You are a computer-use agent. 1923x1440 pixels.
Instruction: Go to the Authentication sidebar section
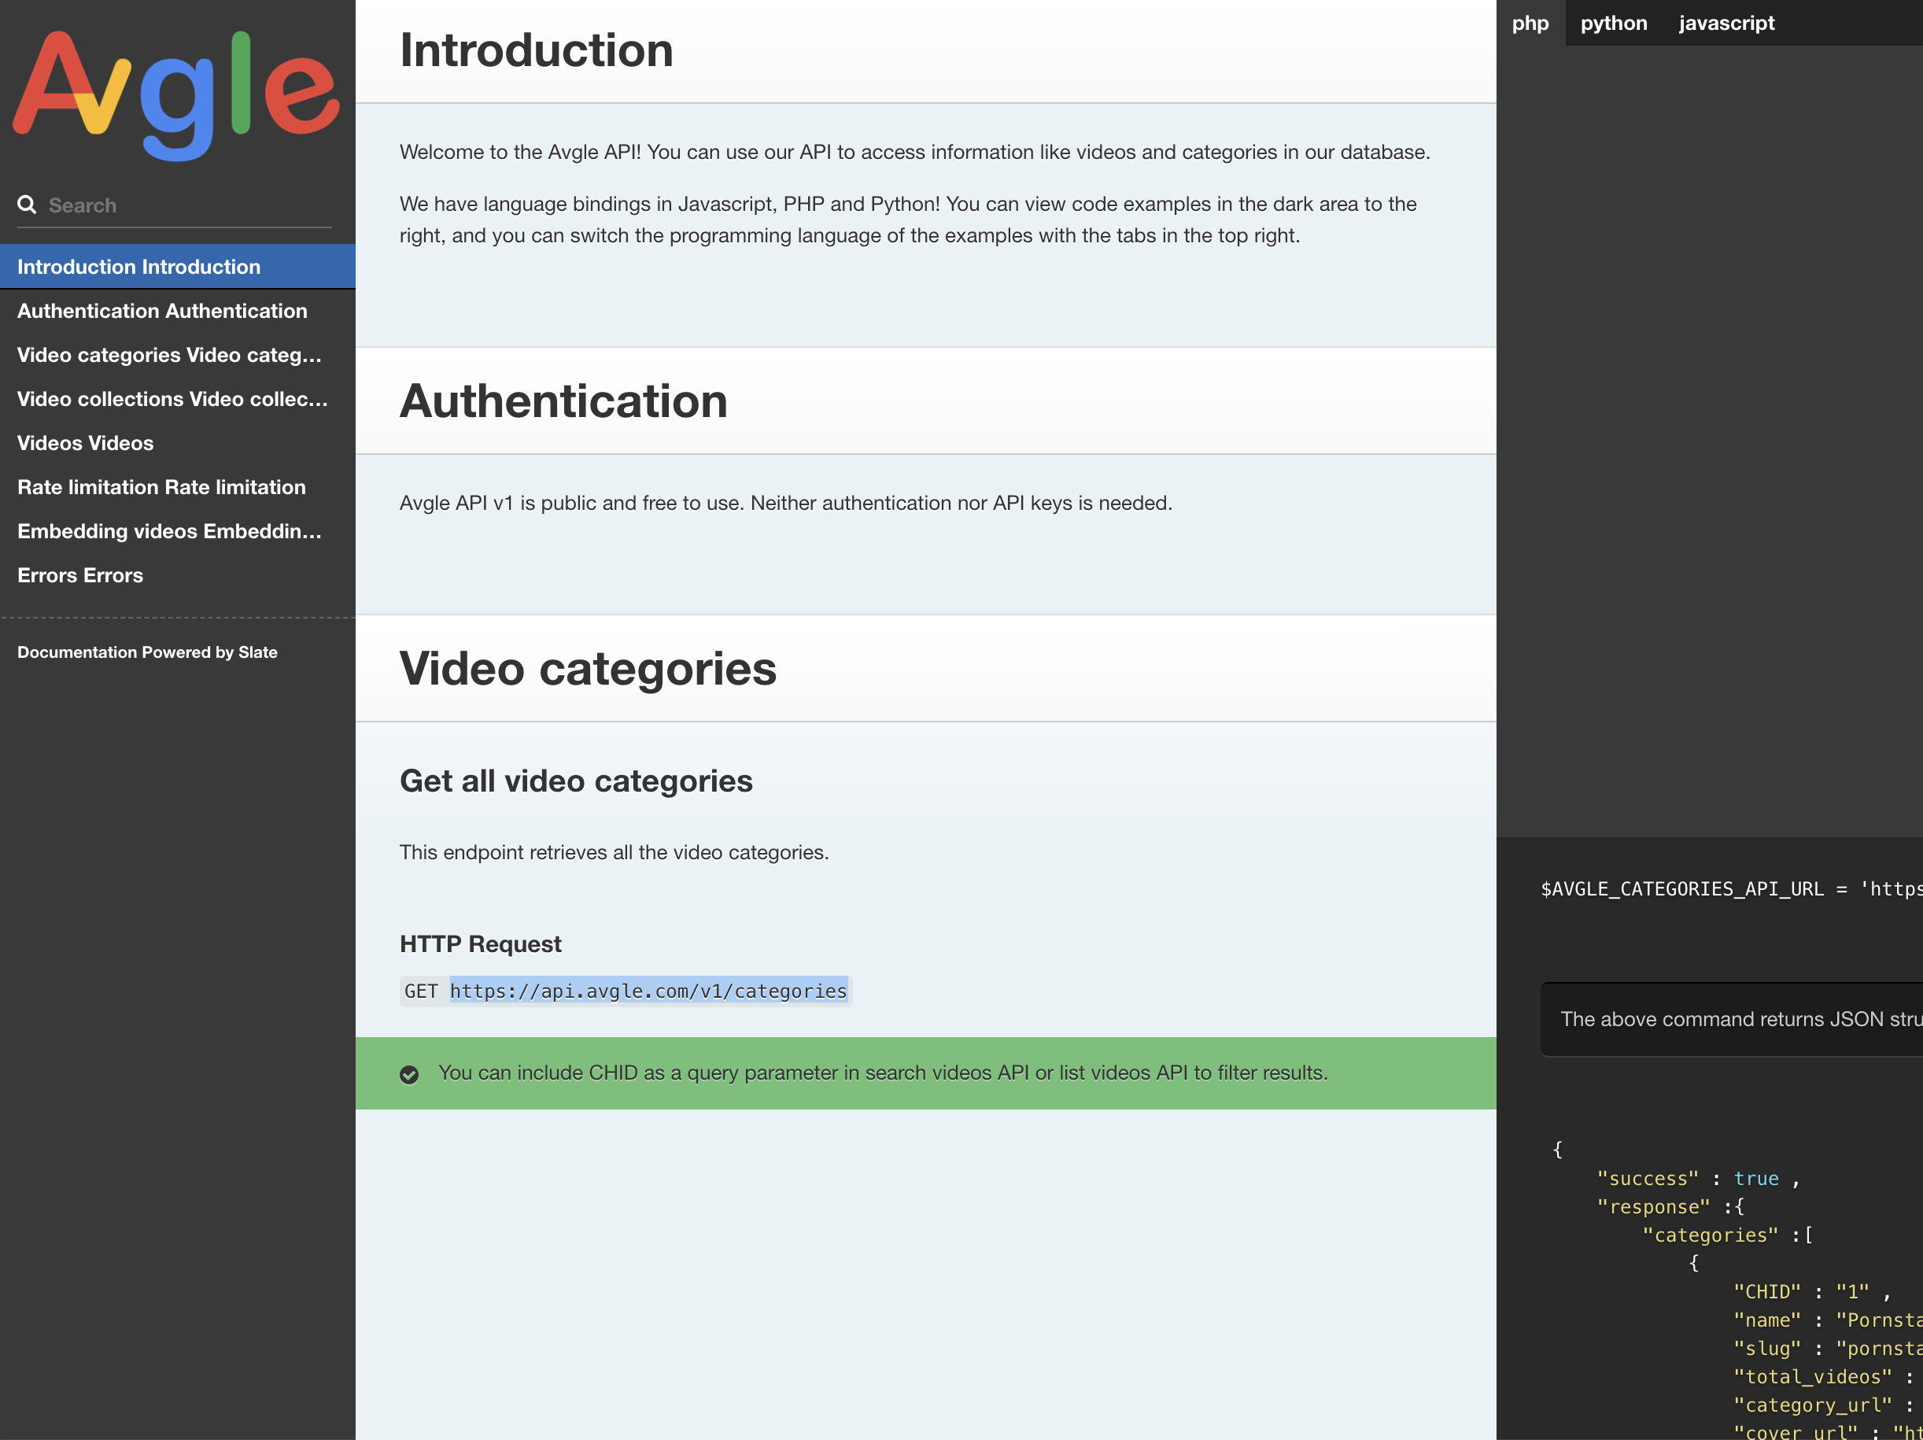coord(177,311)
